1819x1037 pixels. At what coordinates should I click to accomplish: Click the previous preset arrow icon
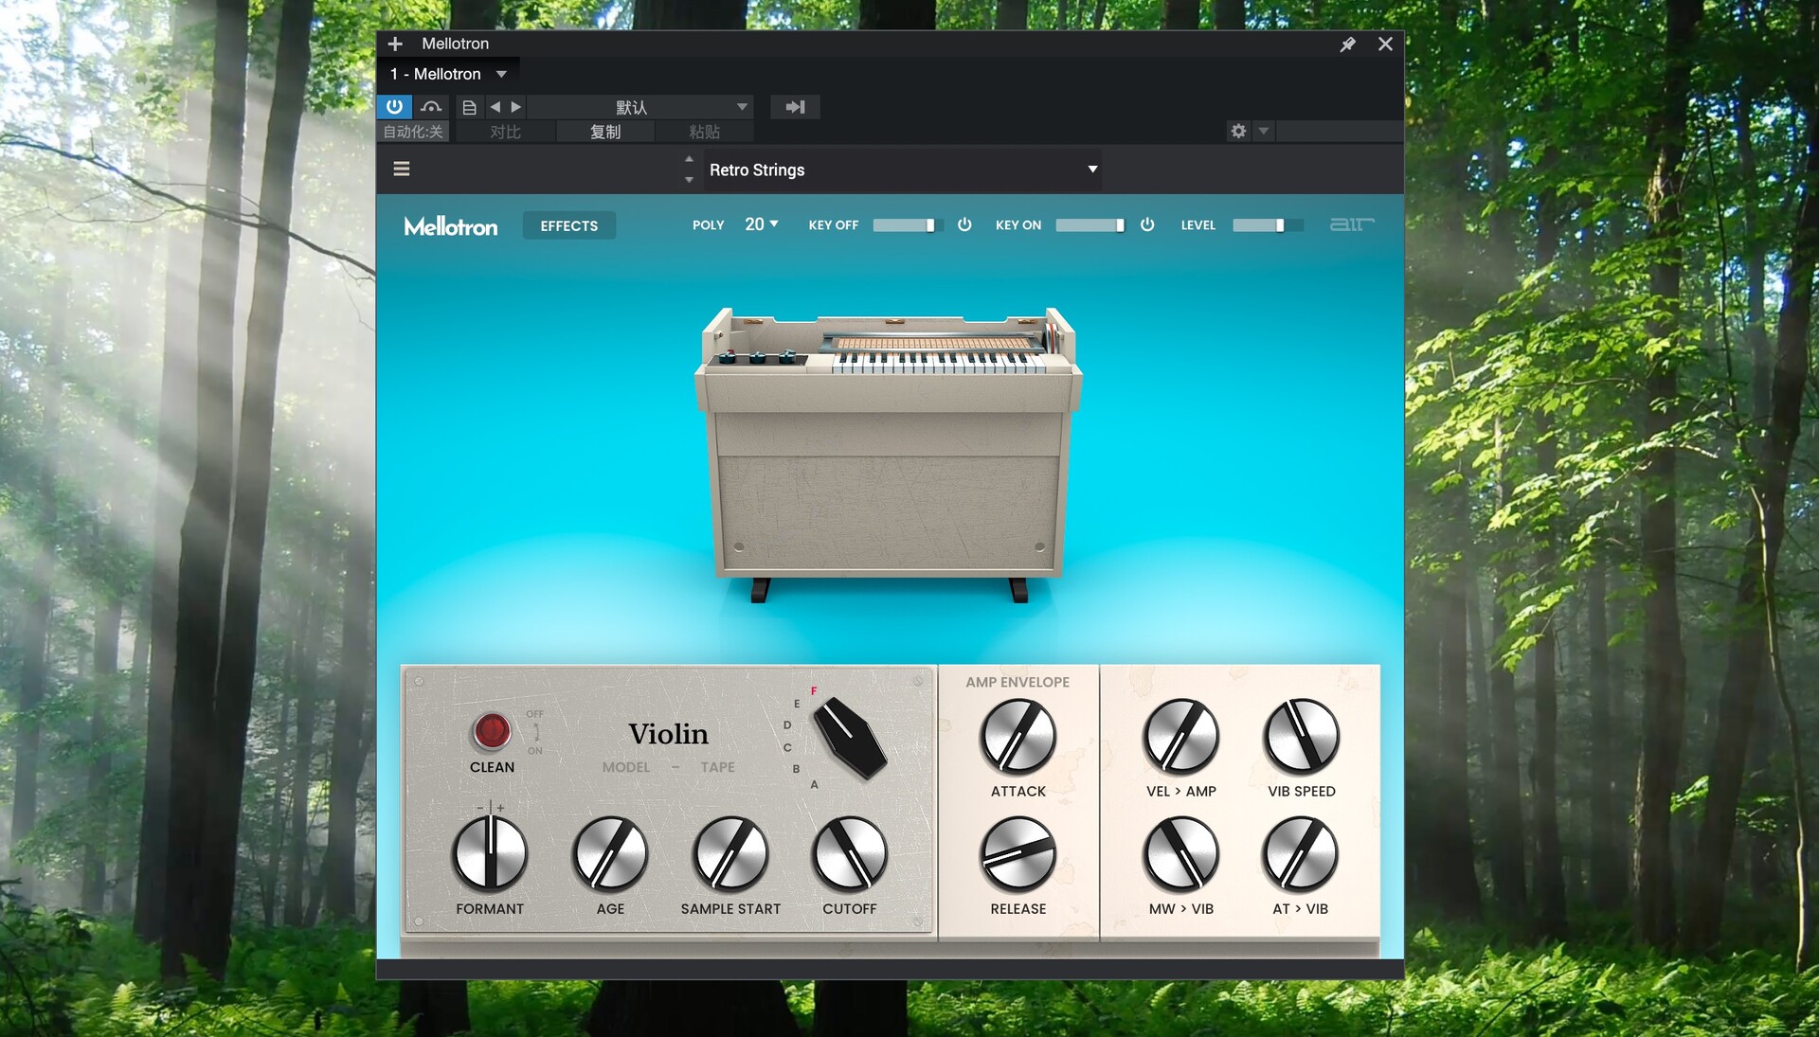tap(495, 107)
